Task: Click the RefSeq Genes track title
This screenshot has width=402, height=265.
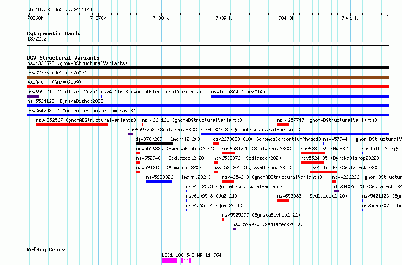Action: click(x=46, y=250)
